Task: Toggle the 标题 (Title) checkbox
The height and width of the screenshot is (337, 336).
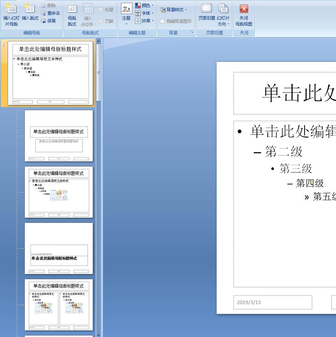Action: click(x=101, y=9)
